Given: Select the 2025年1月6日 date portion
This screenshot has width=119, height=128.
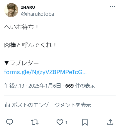Looking at the screenshot, I should 45,86.
